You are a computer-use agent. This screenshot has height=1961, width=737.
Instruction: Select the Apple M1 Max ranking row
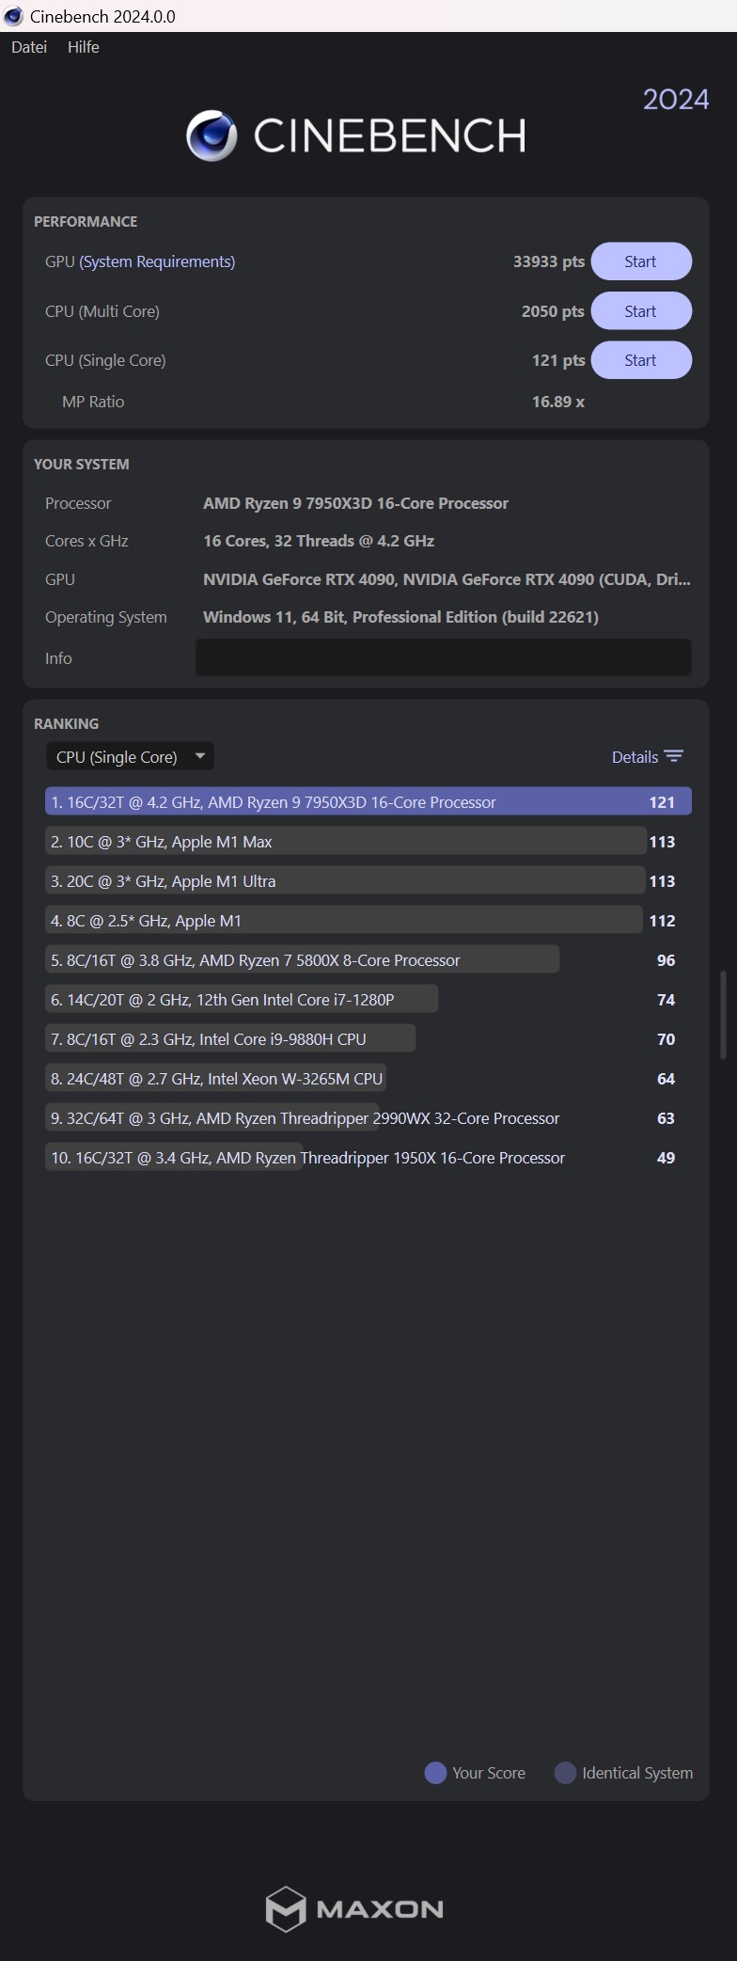[368, 842]
